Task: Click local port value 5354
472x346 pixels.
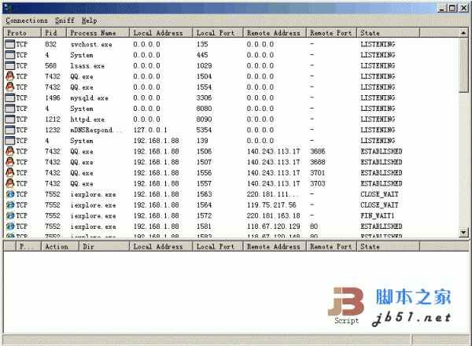Action: 204,130
